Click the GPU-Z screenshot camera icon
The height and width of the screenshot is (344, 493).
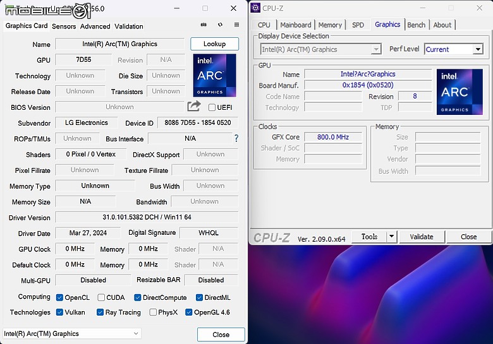pyautogui.click(x=204, y=25)
